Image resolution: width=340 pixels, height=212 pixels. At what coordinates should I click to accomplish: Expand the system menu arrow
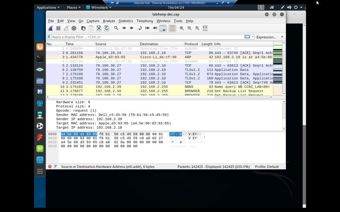pyautogui.click(x=301, y=7)
